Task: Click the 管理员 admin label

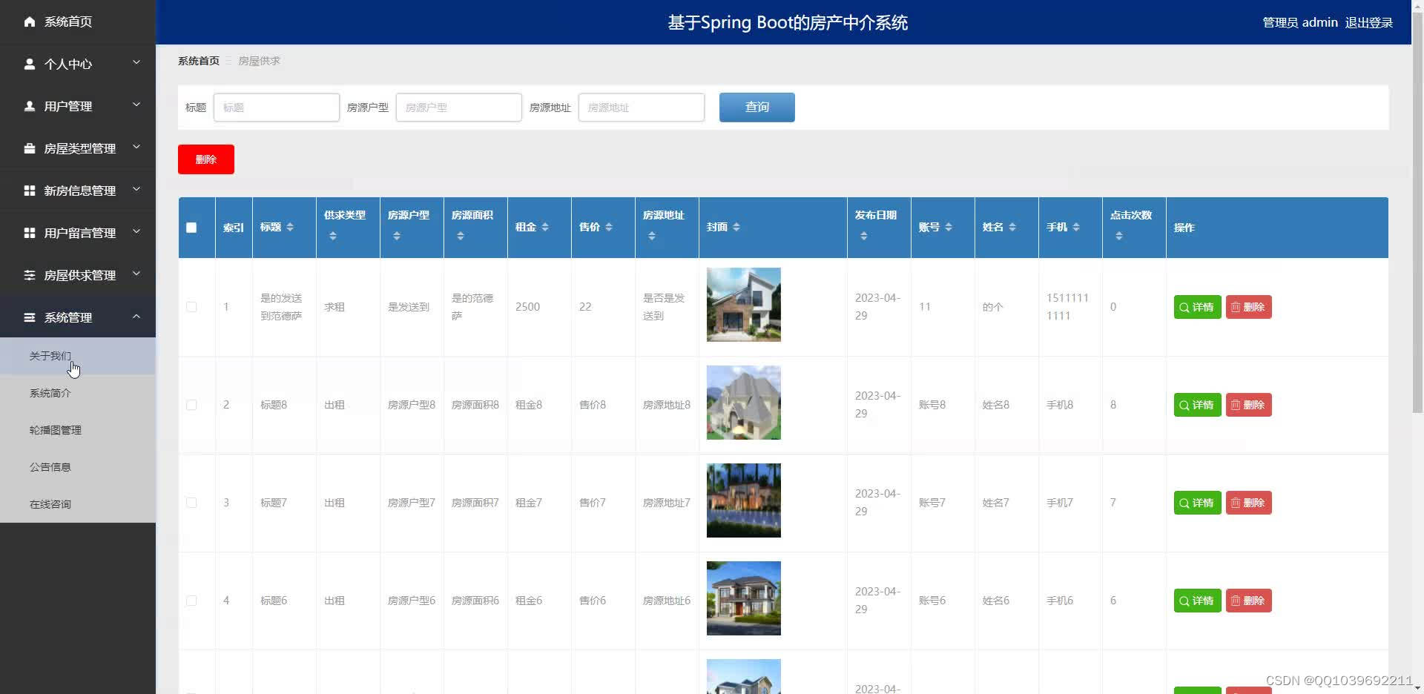Action: pyautogui.click(x=1300, y=23)
